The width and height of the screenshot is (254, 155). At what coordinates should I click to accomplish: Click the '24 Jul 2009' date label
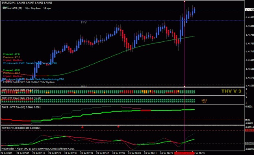[7, 153]
